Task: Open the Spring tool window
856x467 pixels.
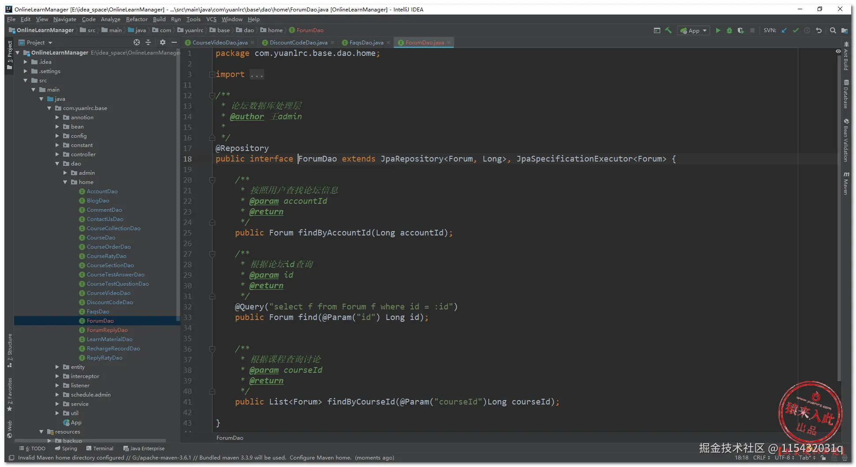Action: [x=66, y=449]
